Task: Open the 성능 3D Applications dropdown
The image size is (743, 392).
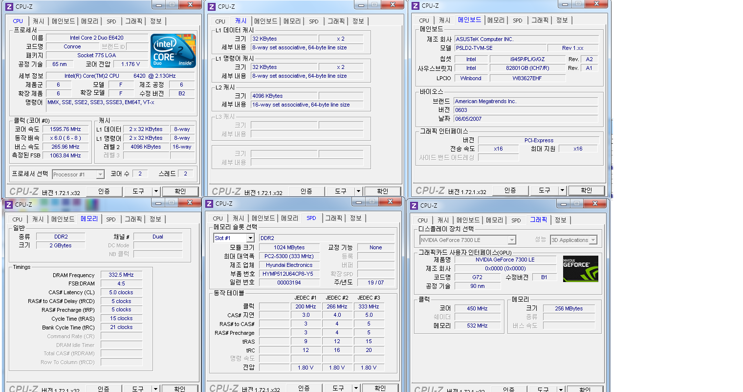Action: click(x=574, y=240)
